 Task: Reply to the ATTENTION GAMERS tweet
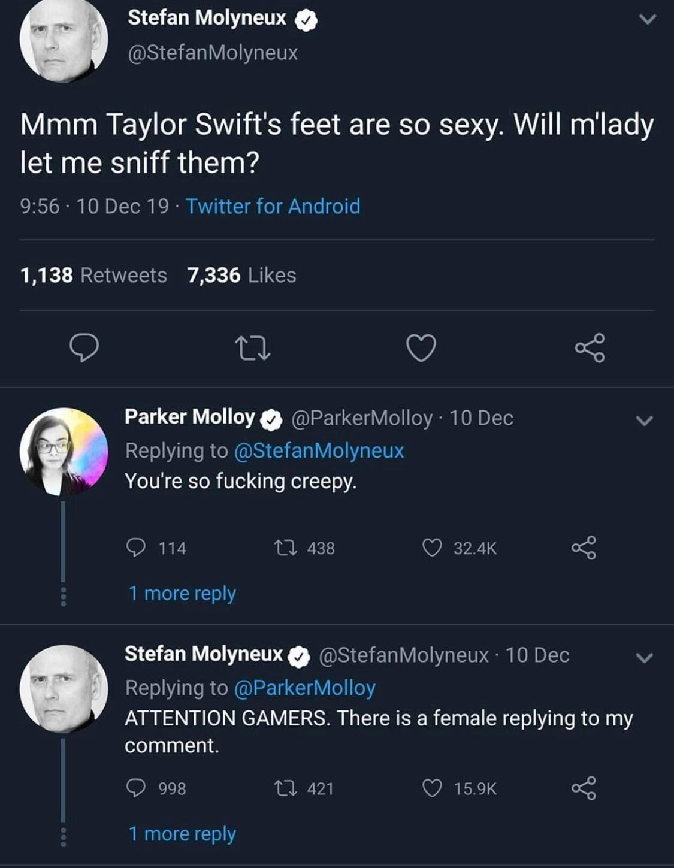coord(137,788)
